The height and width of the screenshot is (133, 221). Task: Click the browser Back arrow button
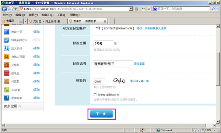coord(4,9)
